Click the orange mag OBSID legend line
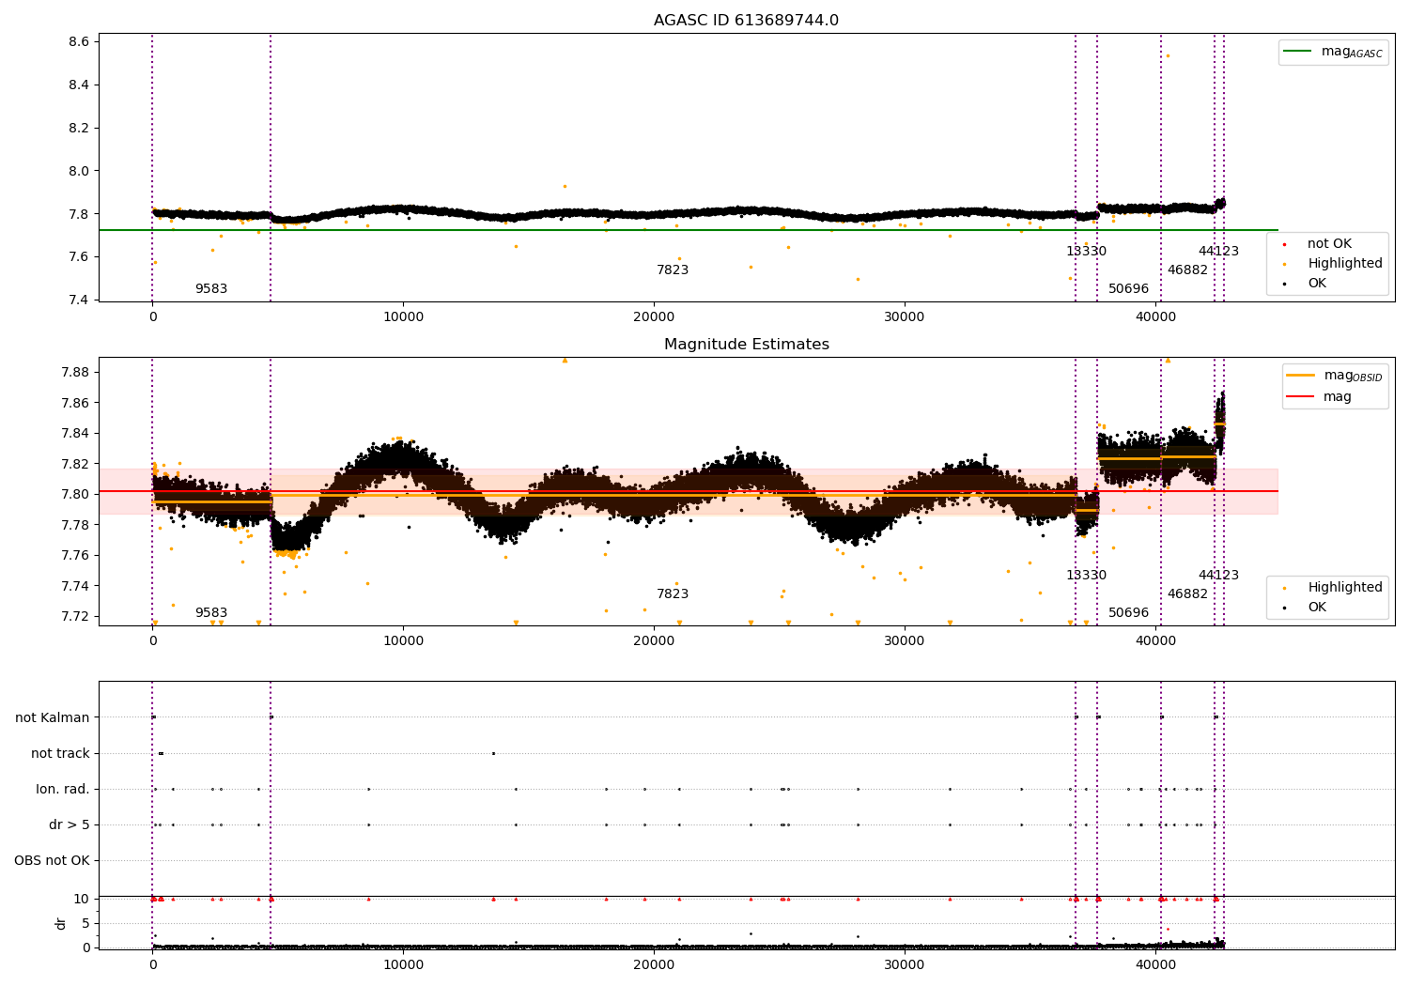The image size is (1409, 986). (x=1300, y=376)
